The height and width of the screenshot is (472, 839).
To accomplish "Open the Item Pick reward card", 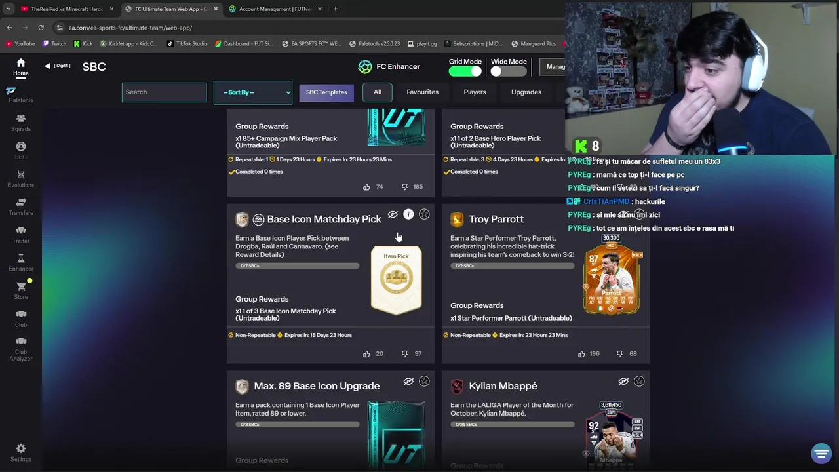I will pos(396,280).
